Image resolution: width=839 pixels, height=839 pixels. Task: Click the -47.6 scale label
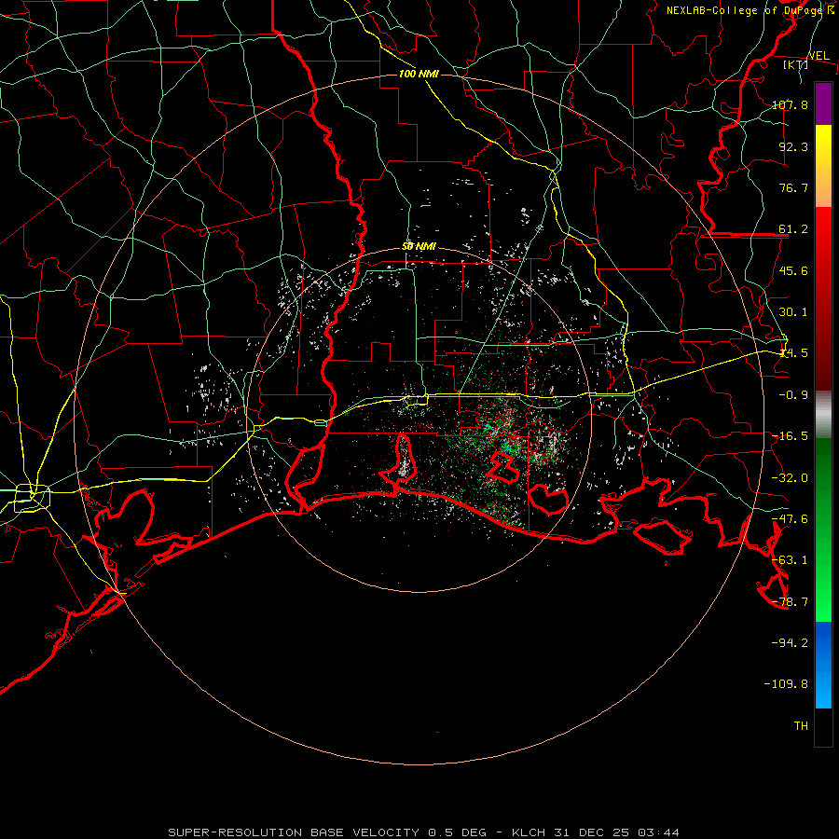pyautogui.click(x=790, y=519)
